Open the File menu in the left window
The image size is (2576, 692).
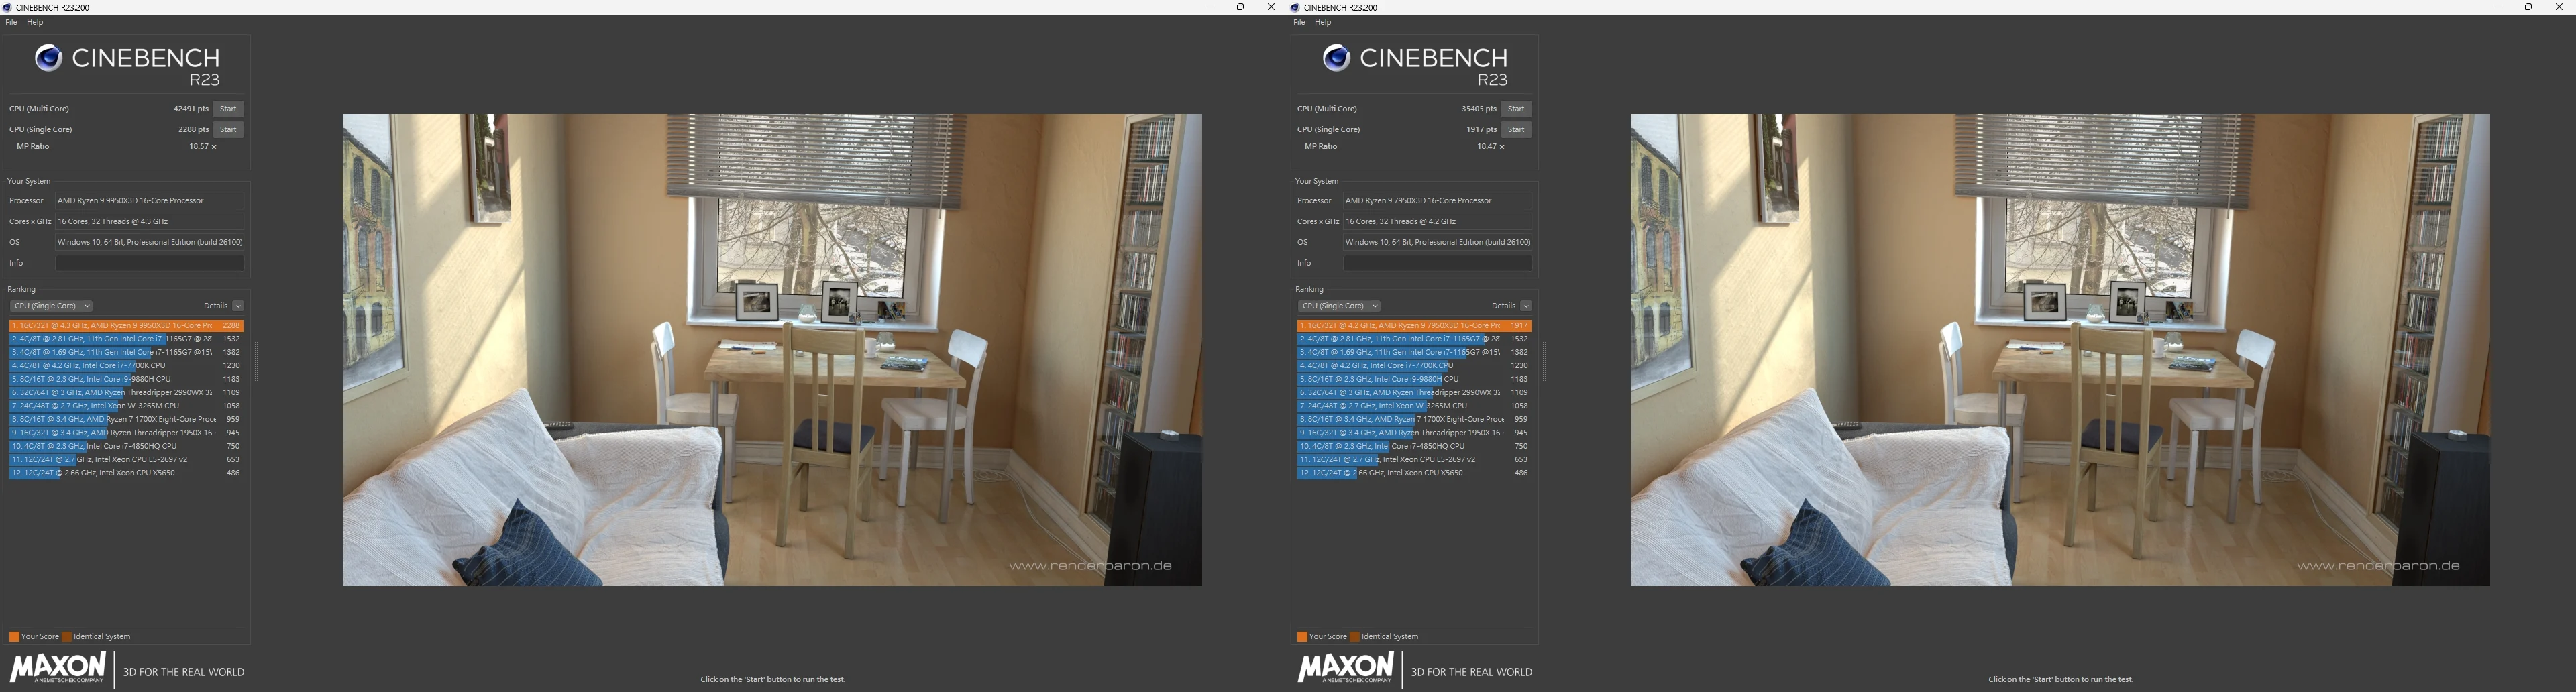tap(12, 22)
